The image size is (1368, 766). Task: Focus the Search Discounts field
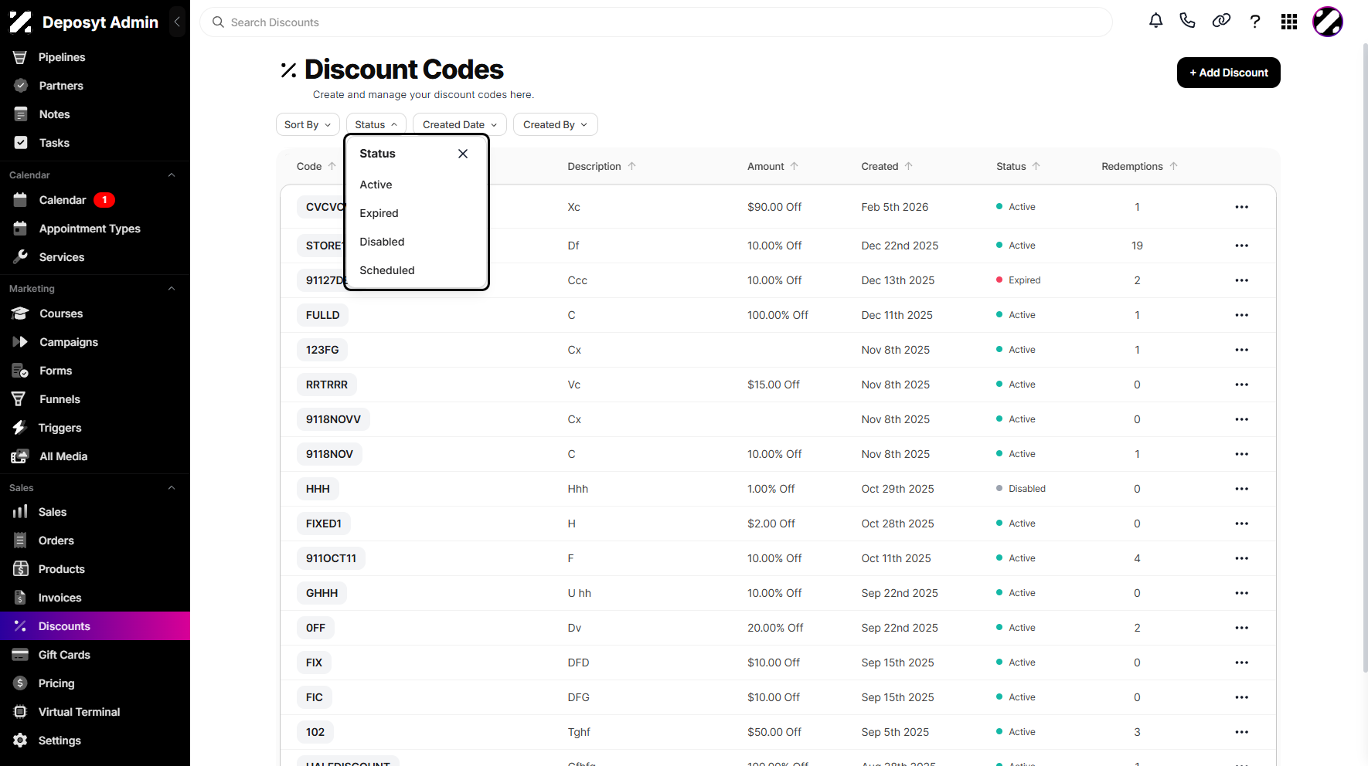656,22
